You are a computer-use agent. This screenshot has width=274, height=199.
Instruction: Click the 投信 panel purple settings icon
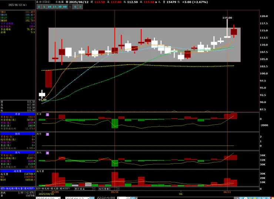click(47, 134)
